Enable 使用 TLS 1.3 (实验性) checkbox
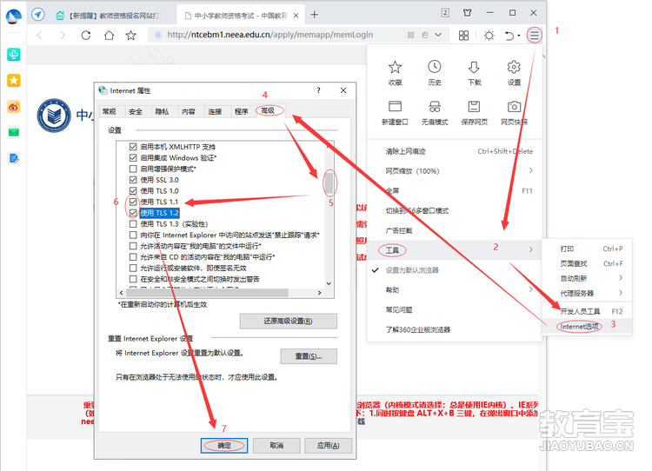Image resolution: width=652 pixels, height=471 pixels. coord(133,223)
